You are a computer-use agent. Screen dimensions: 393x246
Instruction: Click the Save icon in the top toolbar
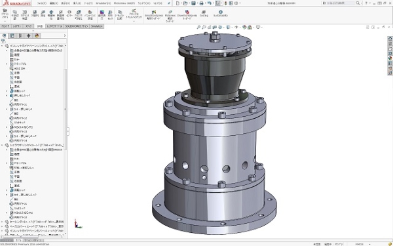click(x=193, y=3)
